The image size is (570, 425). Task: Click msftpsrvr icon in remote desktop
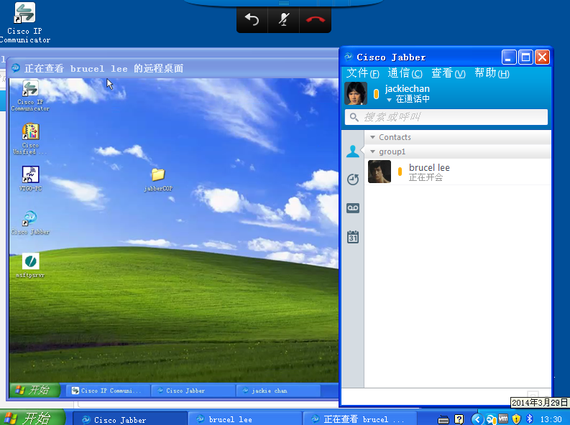30,266
